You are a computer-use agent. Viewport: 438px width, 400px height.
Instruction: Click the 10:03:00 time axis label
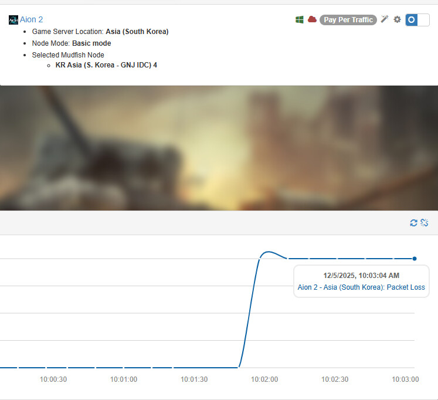[x=405, y=379]
